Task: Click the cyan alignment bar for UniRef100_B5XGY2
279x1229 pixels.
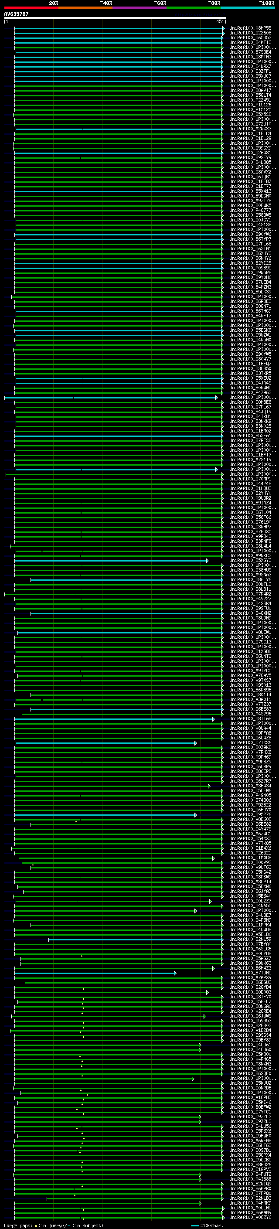Action: pos(112,561)
